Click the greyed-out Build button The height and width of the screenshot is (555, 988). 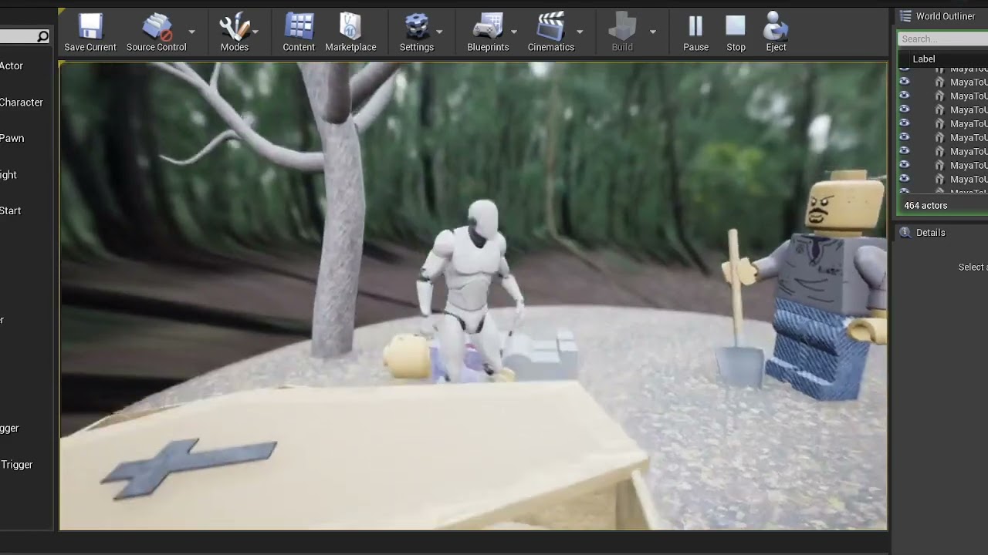click(x=622, y=32)
